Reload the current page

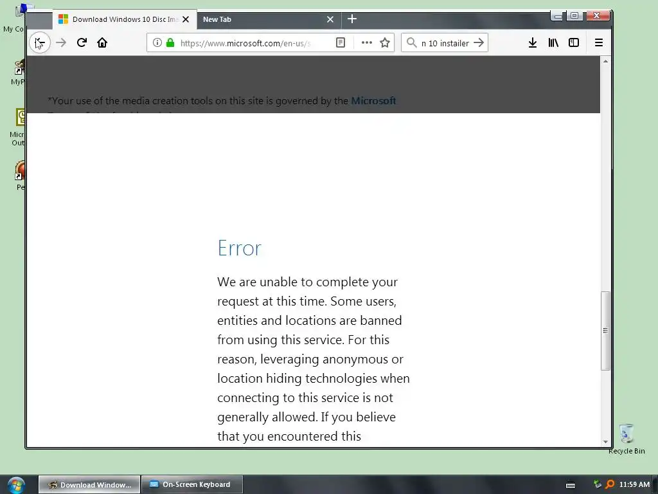click(x=82, y=42)
